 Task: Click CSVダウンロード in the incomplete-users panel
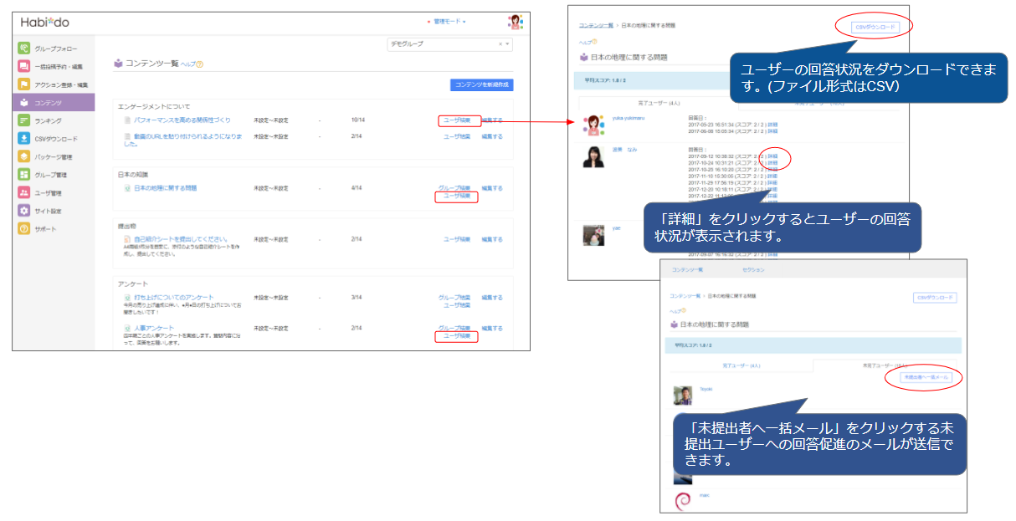click(935, 298)
